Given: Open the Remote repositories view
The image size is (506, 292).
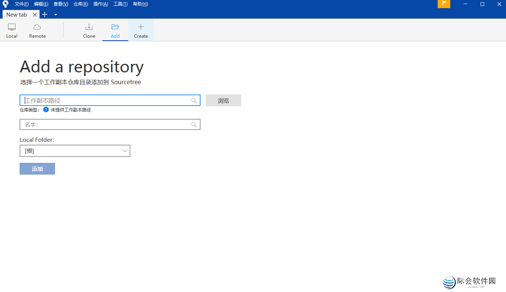Looking at the screenshot, I should point(37,30).
